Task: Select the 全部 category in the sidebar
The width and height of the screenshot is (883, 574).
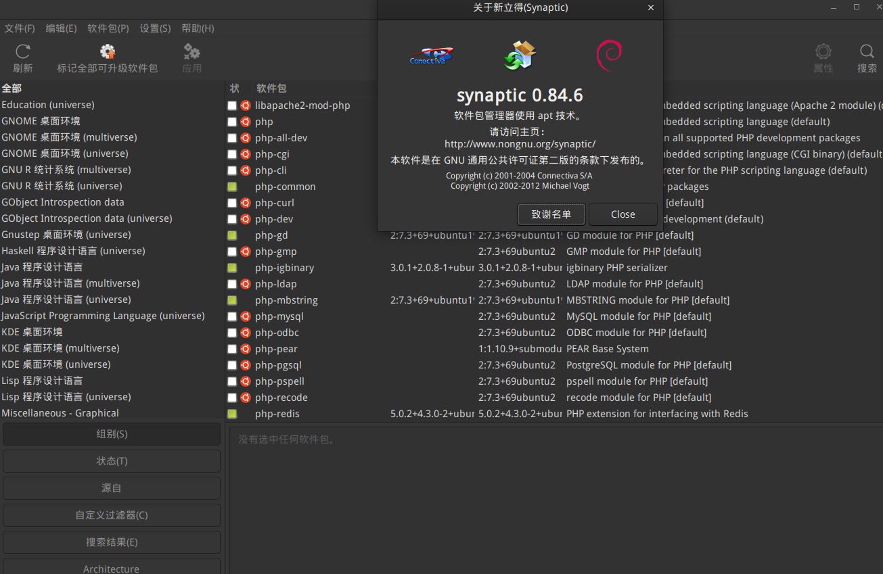Action: pyautogui.click(x=12, y=89)
